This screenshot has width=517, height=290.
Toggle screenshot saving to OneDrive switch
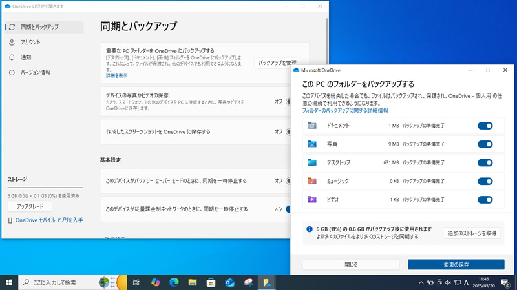(288, 131)
